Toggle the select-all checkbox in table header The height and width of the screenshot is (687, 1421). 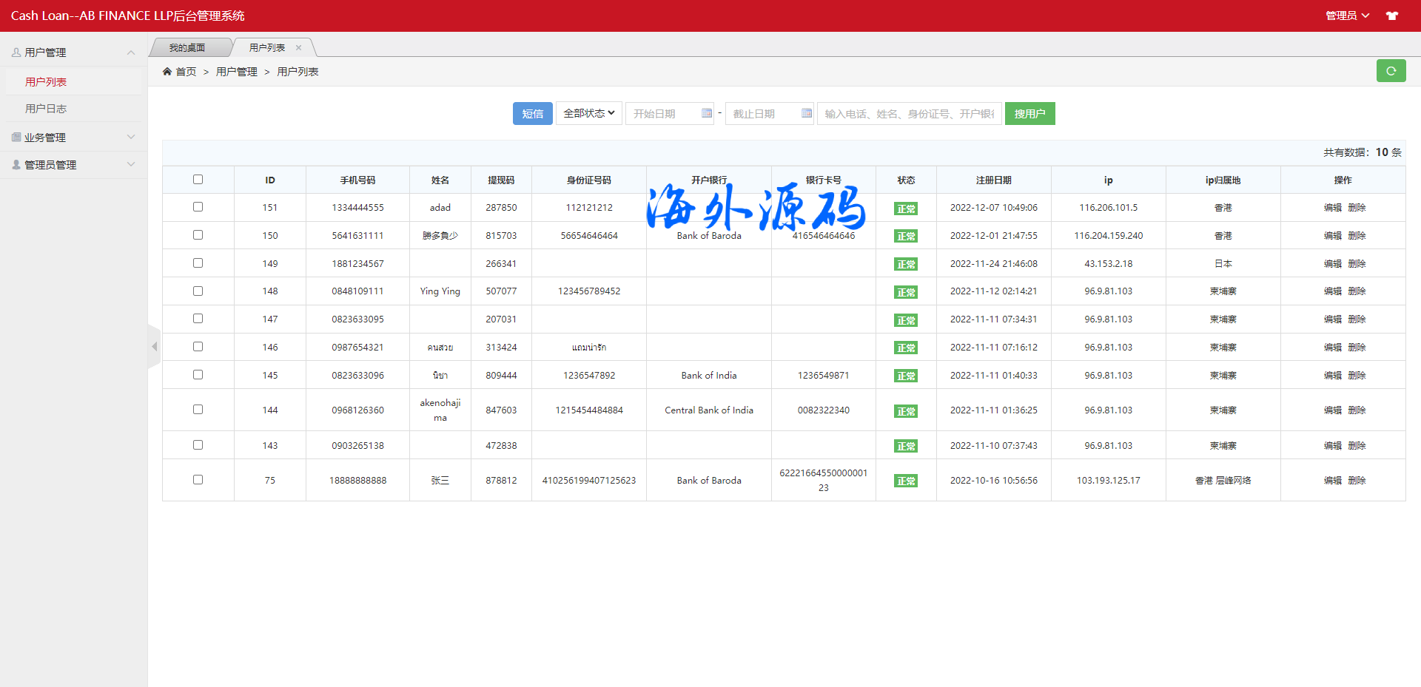click(x=198, y=180)
